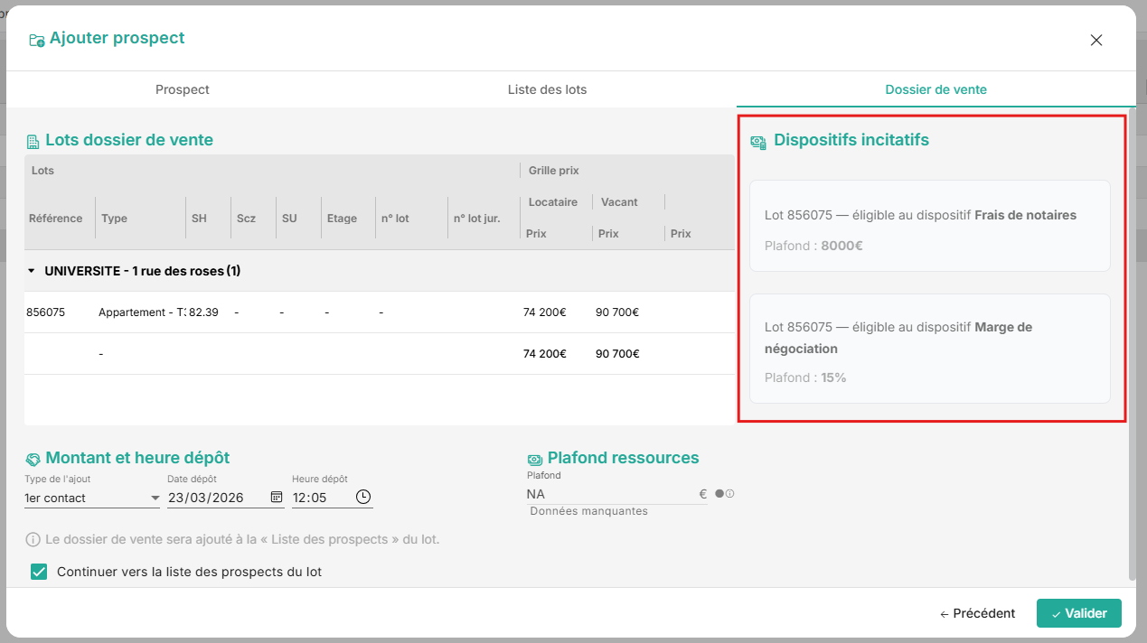Screen dimensions: 1147x643
Task: Open the calendar picker for Date dépôt
Action: tap(277, 497)
